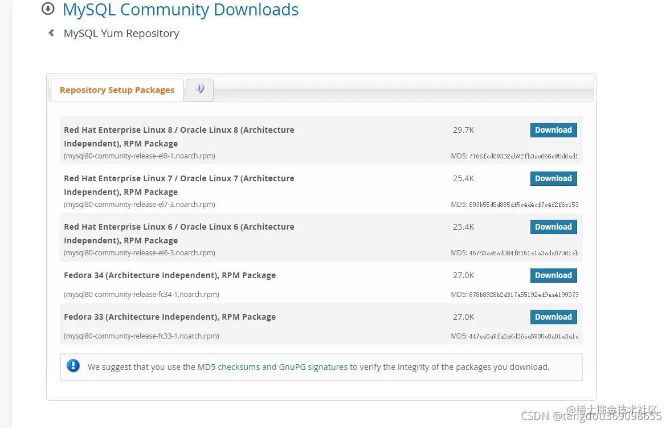Open MD5 checksums and GnuPG signatures link

pos(272,367)
